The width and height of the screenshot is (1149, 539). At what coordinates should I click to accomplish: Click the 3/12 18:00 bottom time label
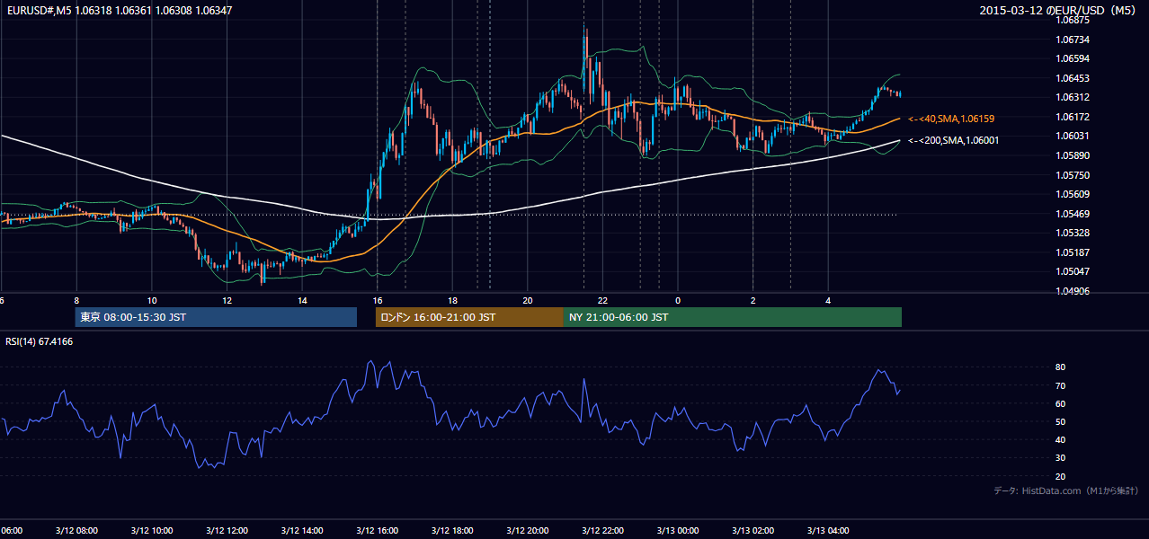pos(452,531)
